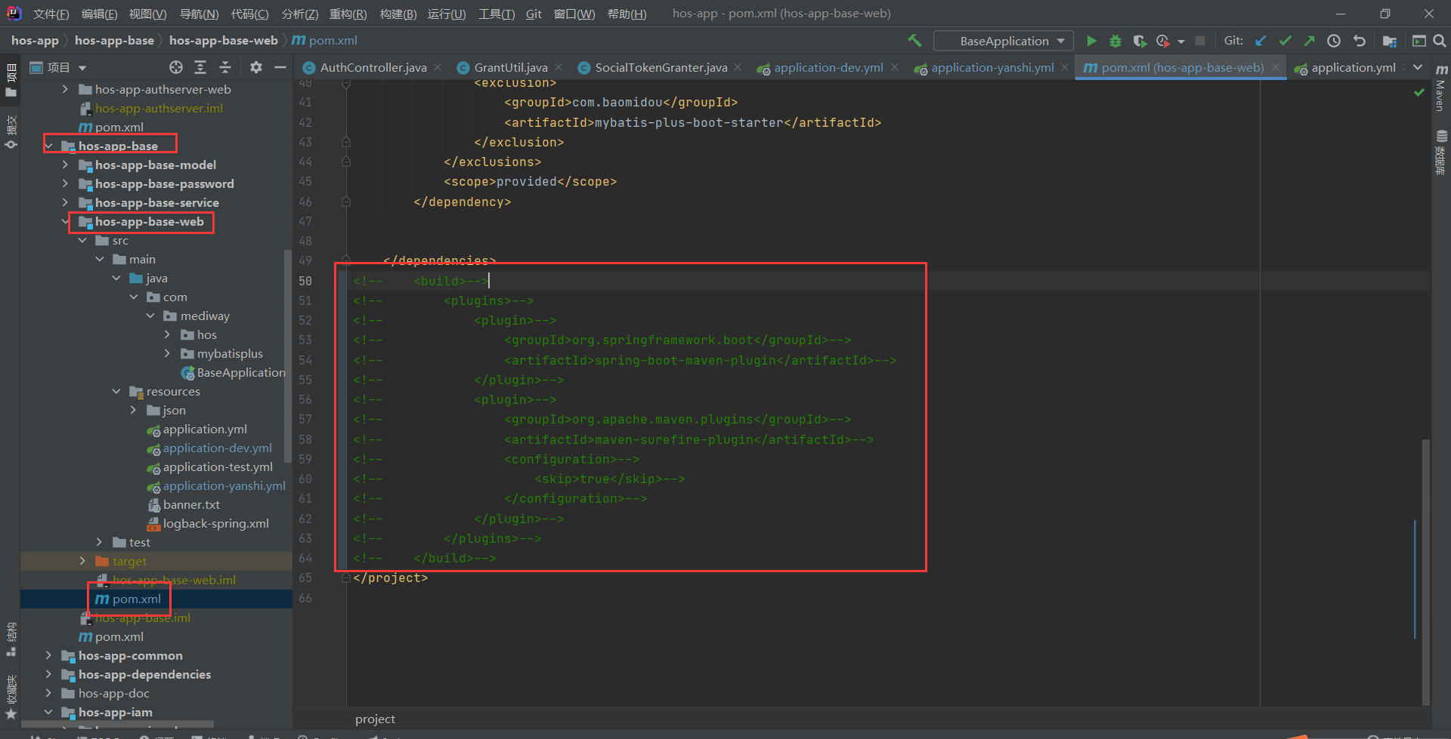This screenshot has width=1451, height=739.
Task: Click the stop process square icon
Action: click(1200, 41)
